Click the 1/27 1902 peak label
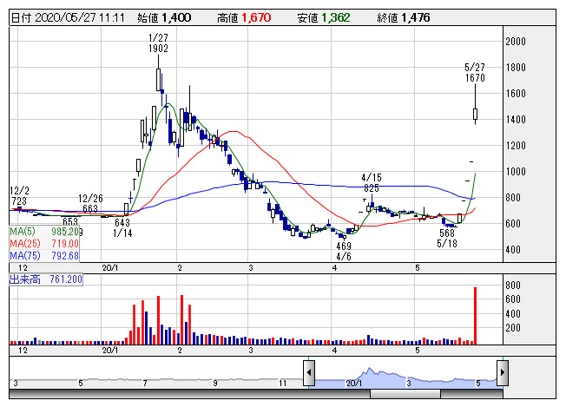 pos(158,43)
